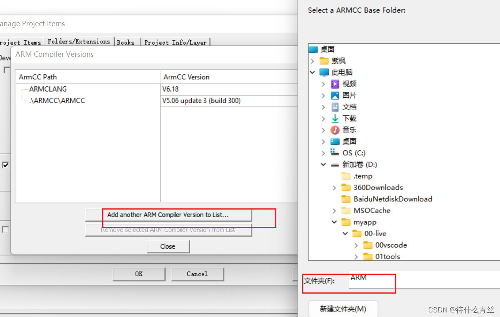Image resolution: width=500 pixels, height=317 pixels.
Task: Click the .temp folder icon
Action: tap(346, 176)
